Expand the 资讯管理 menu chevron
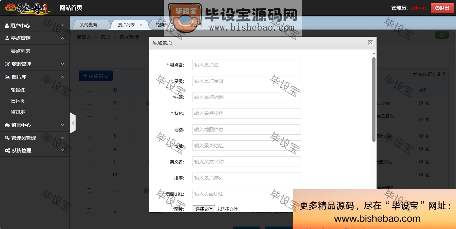This screenshot has width=456, height=229. 62,64
